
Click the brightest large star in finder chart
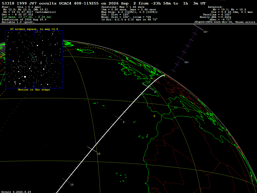tap(25, 77)
